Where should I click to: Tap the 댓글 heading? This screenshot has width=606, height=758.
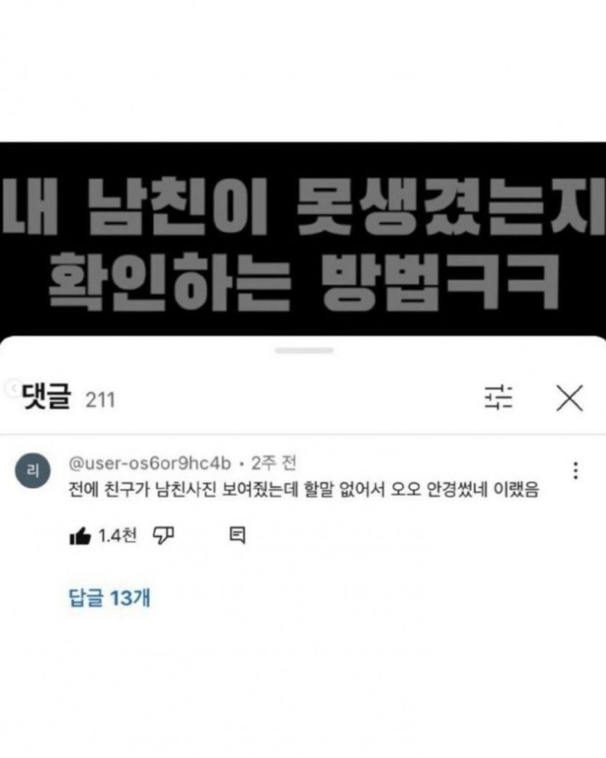tap(47, 396)
